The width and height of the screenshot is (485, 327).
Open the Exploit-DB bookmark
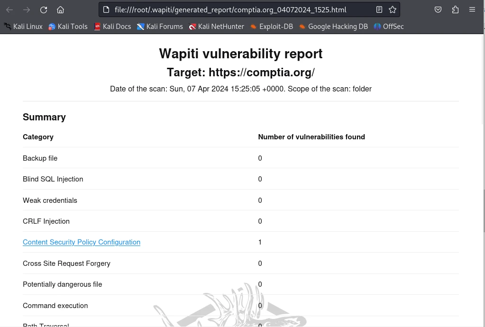tap(272, 27)
